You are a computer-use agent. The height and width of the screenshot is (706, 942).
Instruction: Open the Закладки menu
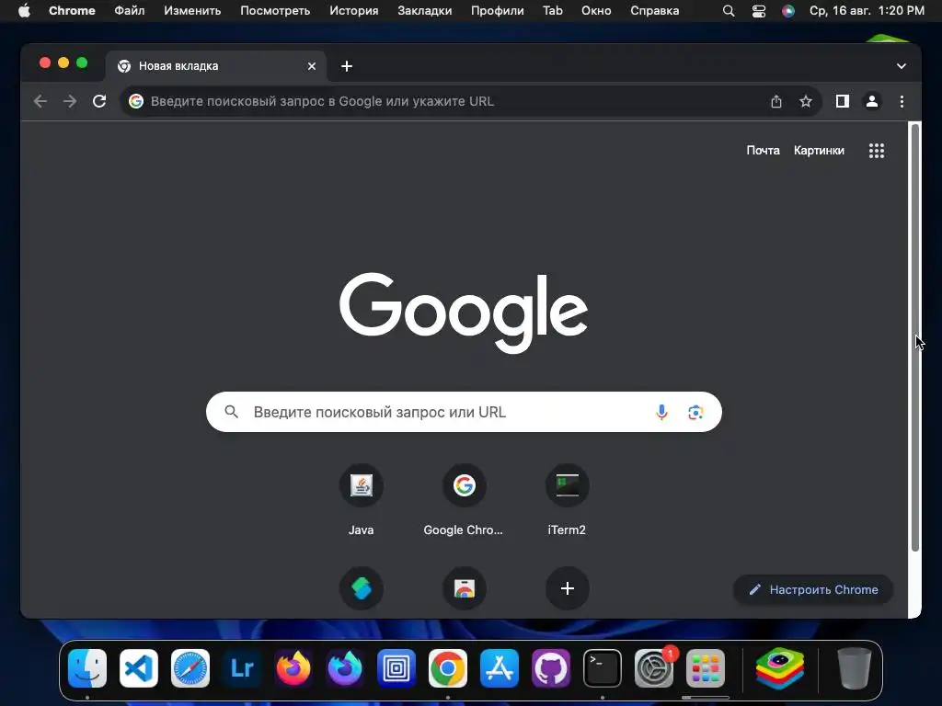tap(425, 11)
